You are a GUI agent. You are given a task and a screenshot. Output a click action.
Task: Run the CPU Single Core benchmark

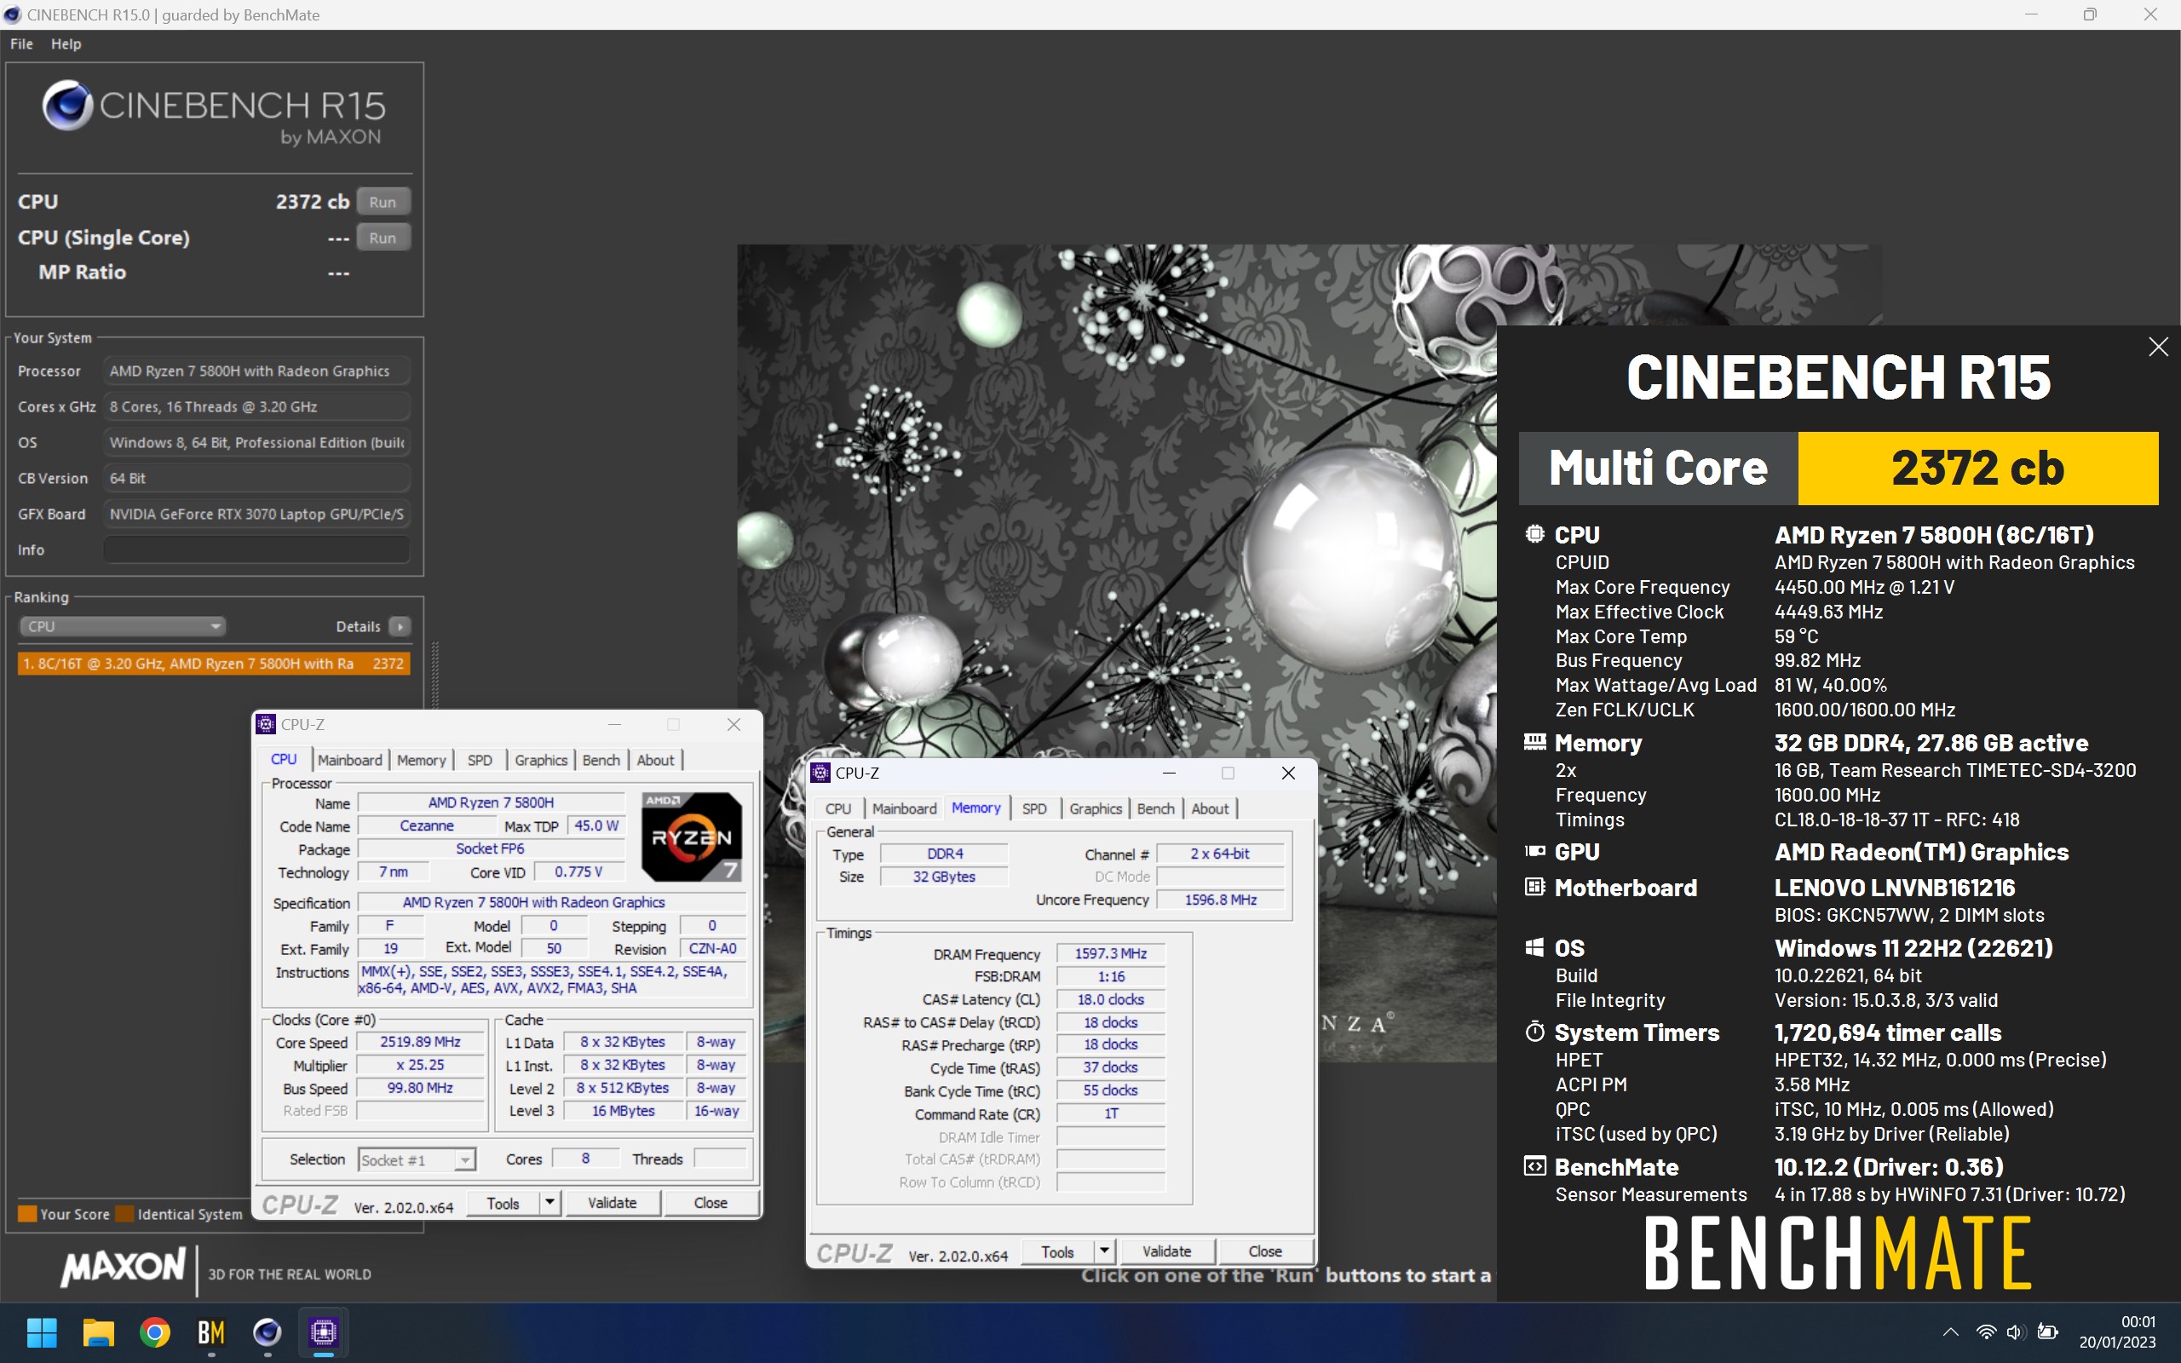click(383, 238)
